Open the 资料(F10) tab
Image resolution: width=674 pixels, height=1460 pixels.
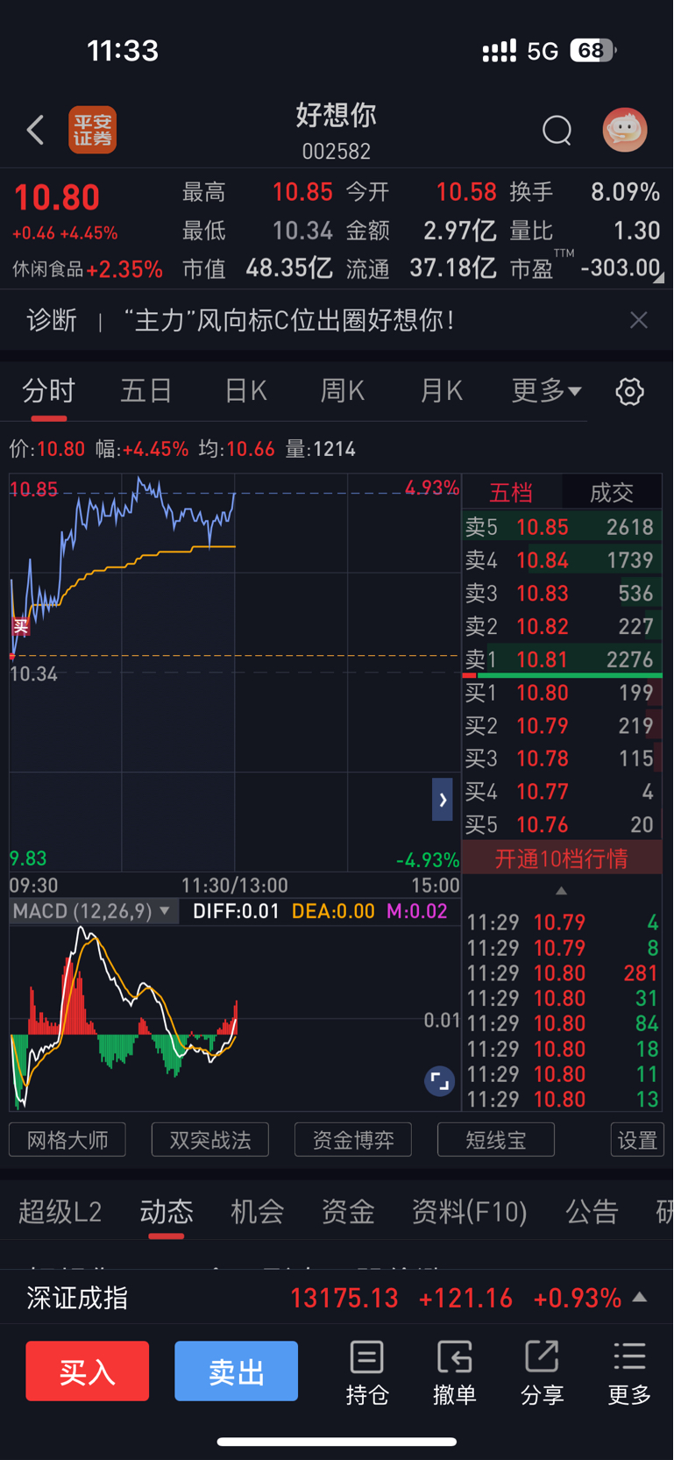click(470, 1212)
